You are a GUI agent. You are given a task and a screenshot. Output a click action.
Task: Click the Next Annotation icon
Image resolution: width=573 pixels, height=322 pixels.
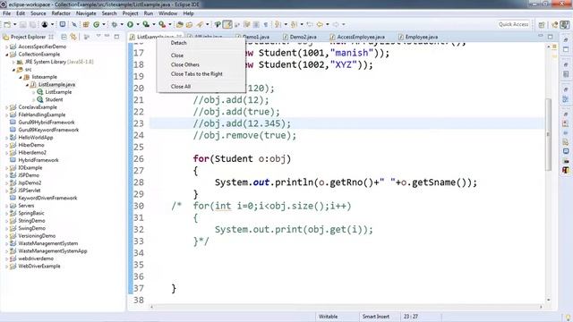(x=278, y=24)
